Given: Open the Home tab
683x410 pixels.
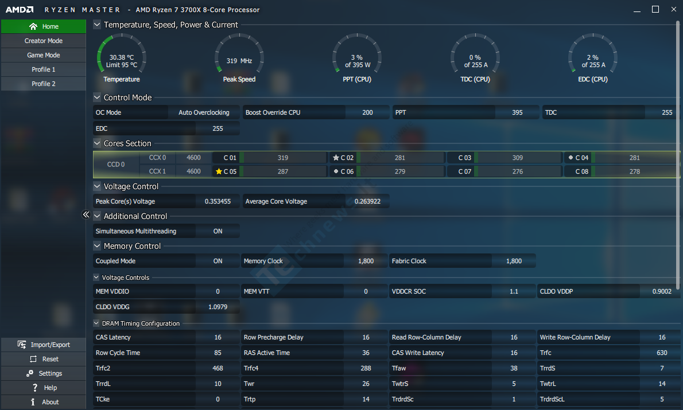Looking at the screenshot, I should click(x=44, y=26).
